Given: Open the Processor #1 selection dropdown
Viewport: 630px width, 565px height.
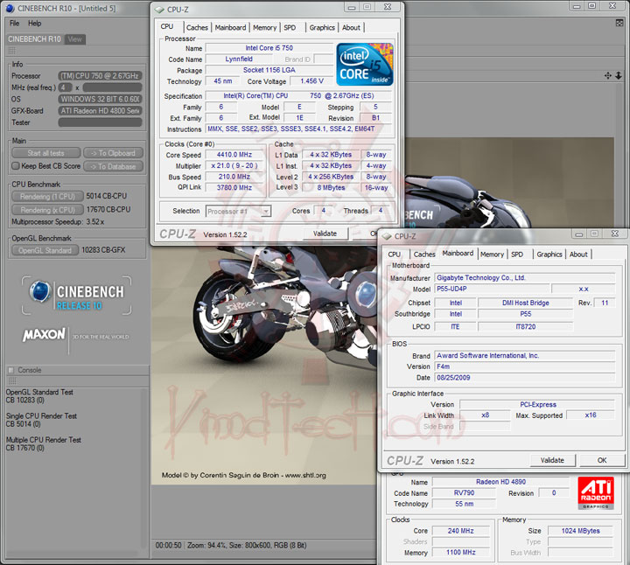Looking at the screenshot, I should (238, 211).
